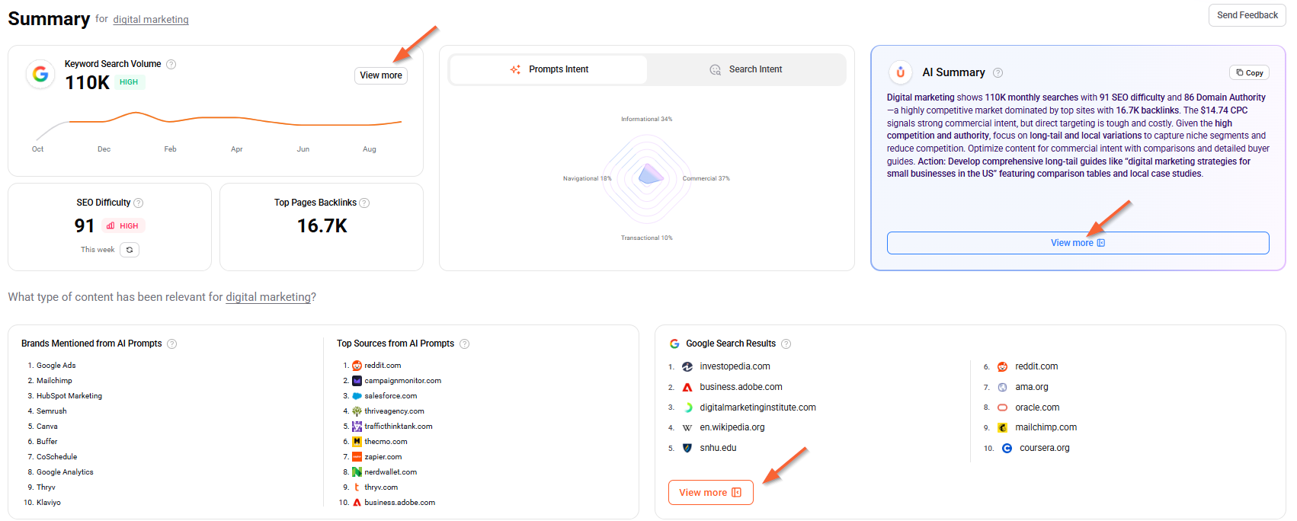
Task: Click the oracle.com favicon
Action: point(1003,408)
